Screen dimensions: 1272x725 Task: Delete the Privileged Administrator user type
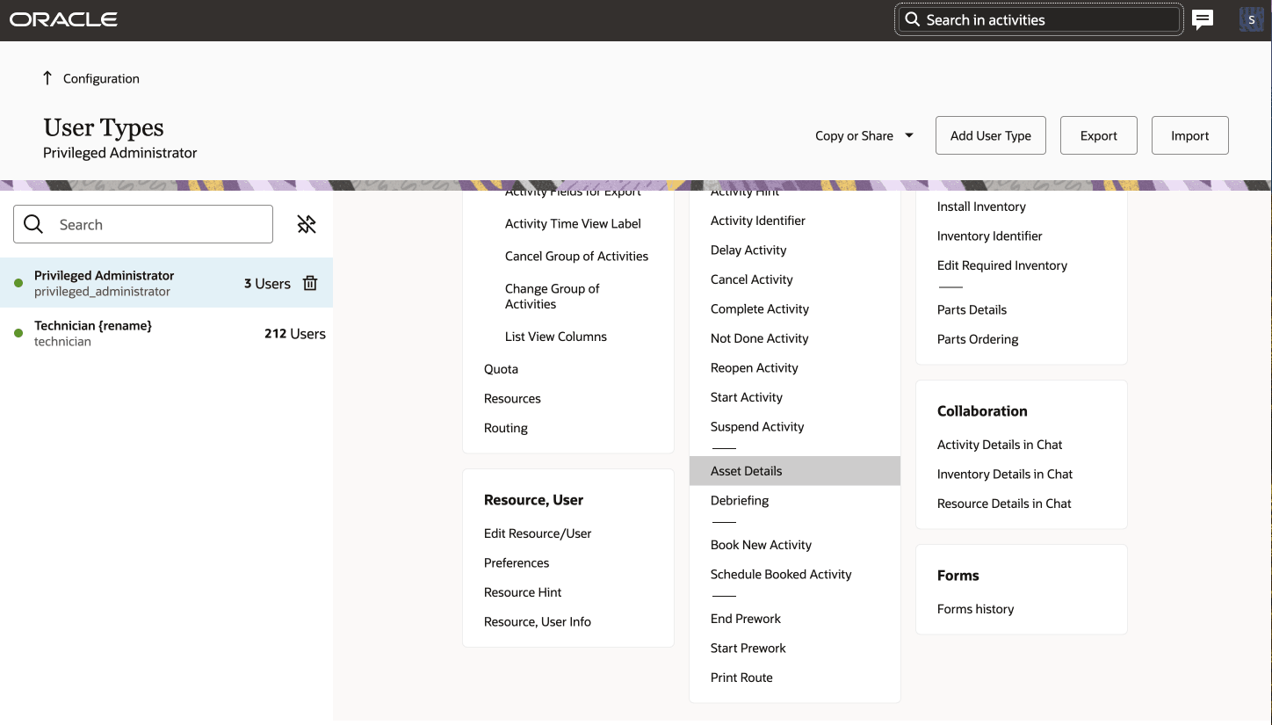(310, 283)
